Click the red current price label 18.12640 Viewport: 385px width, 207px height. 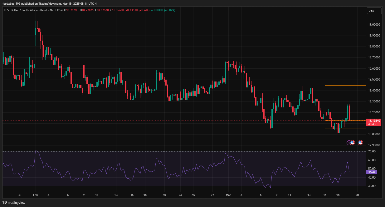click(x=374, y=121)
